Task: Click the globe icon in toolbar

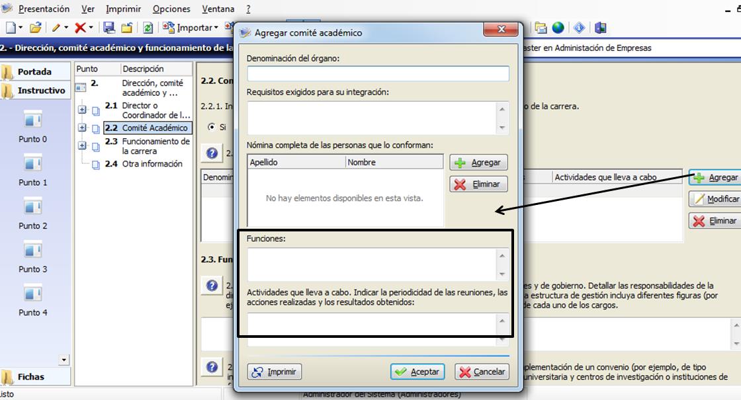Action: click(x=558, y=28)
